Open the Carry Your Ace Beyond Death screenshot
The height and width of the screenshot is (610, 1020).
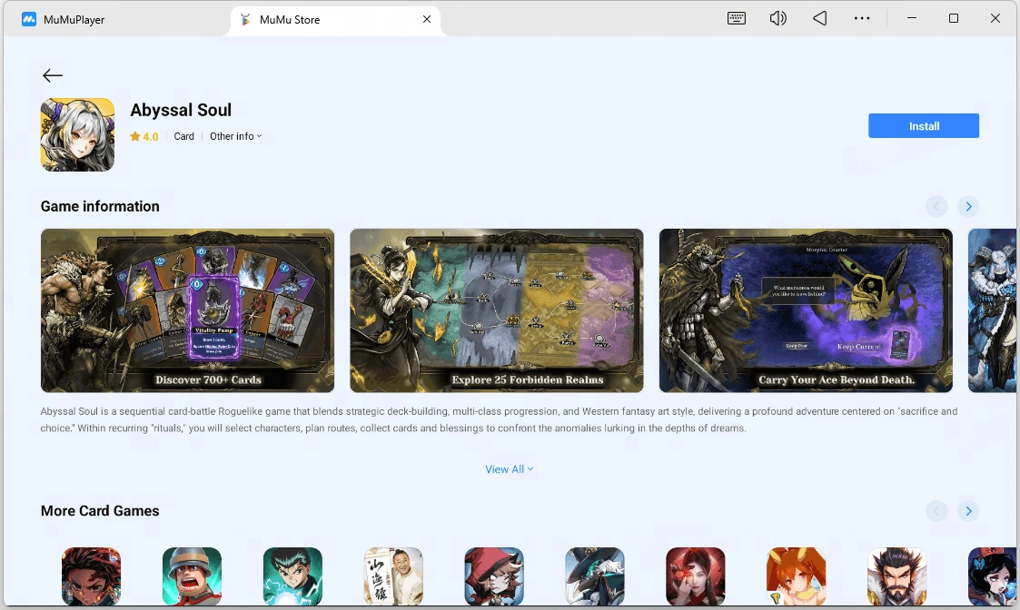(x=806, y=310)
